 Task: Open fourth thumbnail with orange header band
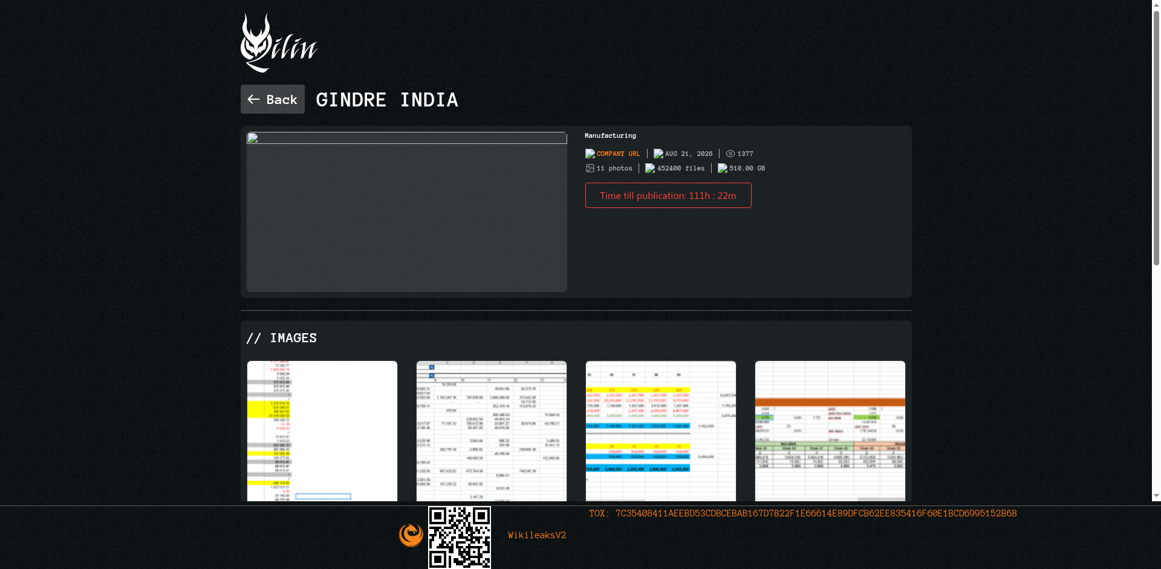(x=830, y=431)
